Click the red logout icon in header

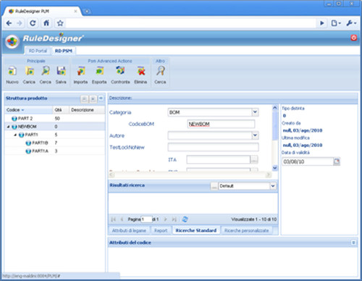coord(354,38)
